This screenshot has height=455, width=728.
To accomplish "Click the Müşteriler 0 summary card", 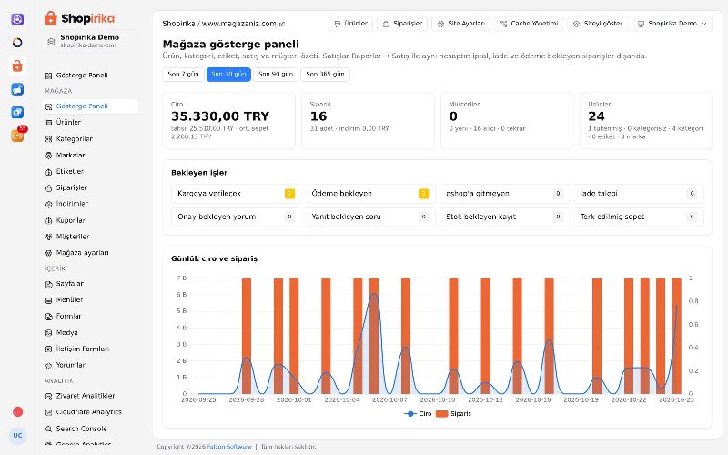I will point(507,121).
